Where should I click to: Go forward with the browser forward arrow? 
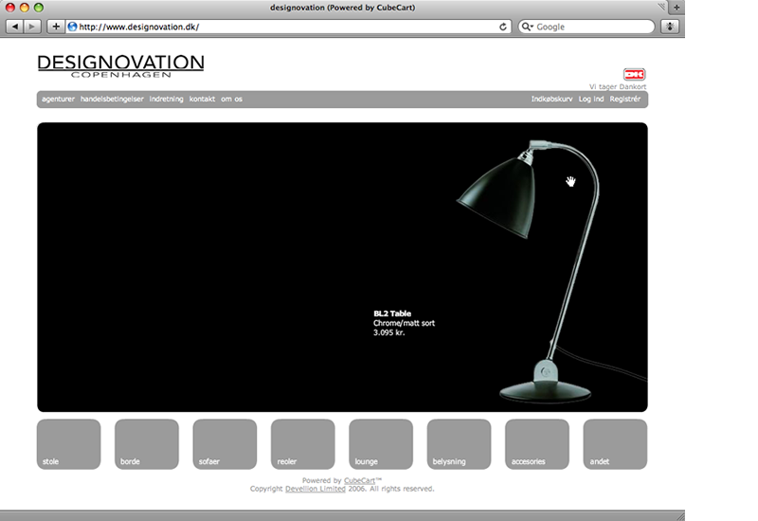pos(32,27)
